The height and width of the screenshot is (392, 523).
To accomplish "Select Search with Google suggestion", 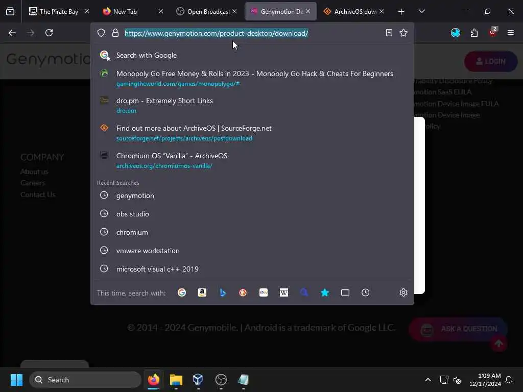I will coord(252,55).
